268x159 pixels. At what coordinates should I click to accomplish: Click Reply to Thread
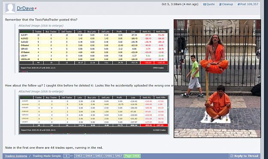(244, 156)
